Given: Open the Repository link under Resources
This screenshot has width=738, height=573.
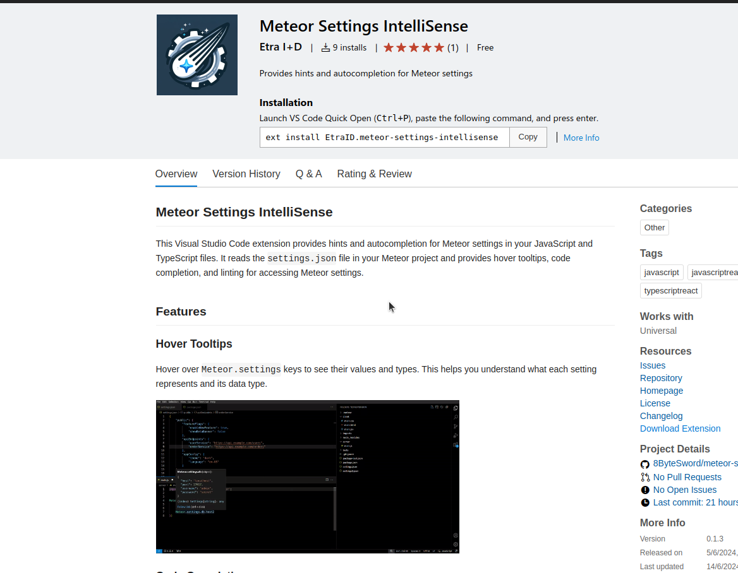Looking at the screenshot, I should (x=660, y=378).
